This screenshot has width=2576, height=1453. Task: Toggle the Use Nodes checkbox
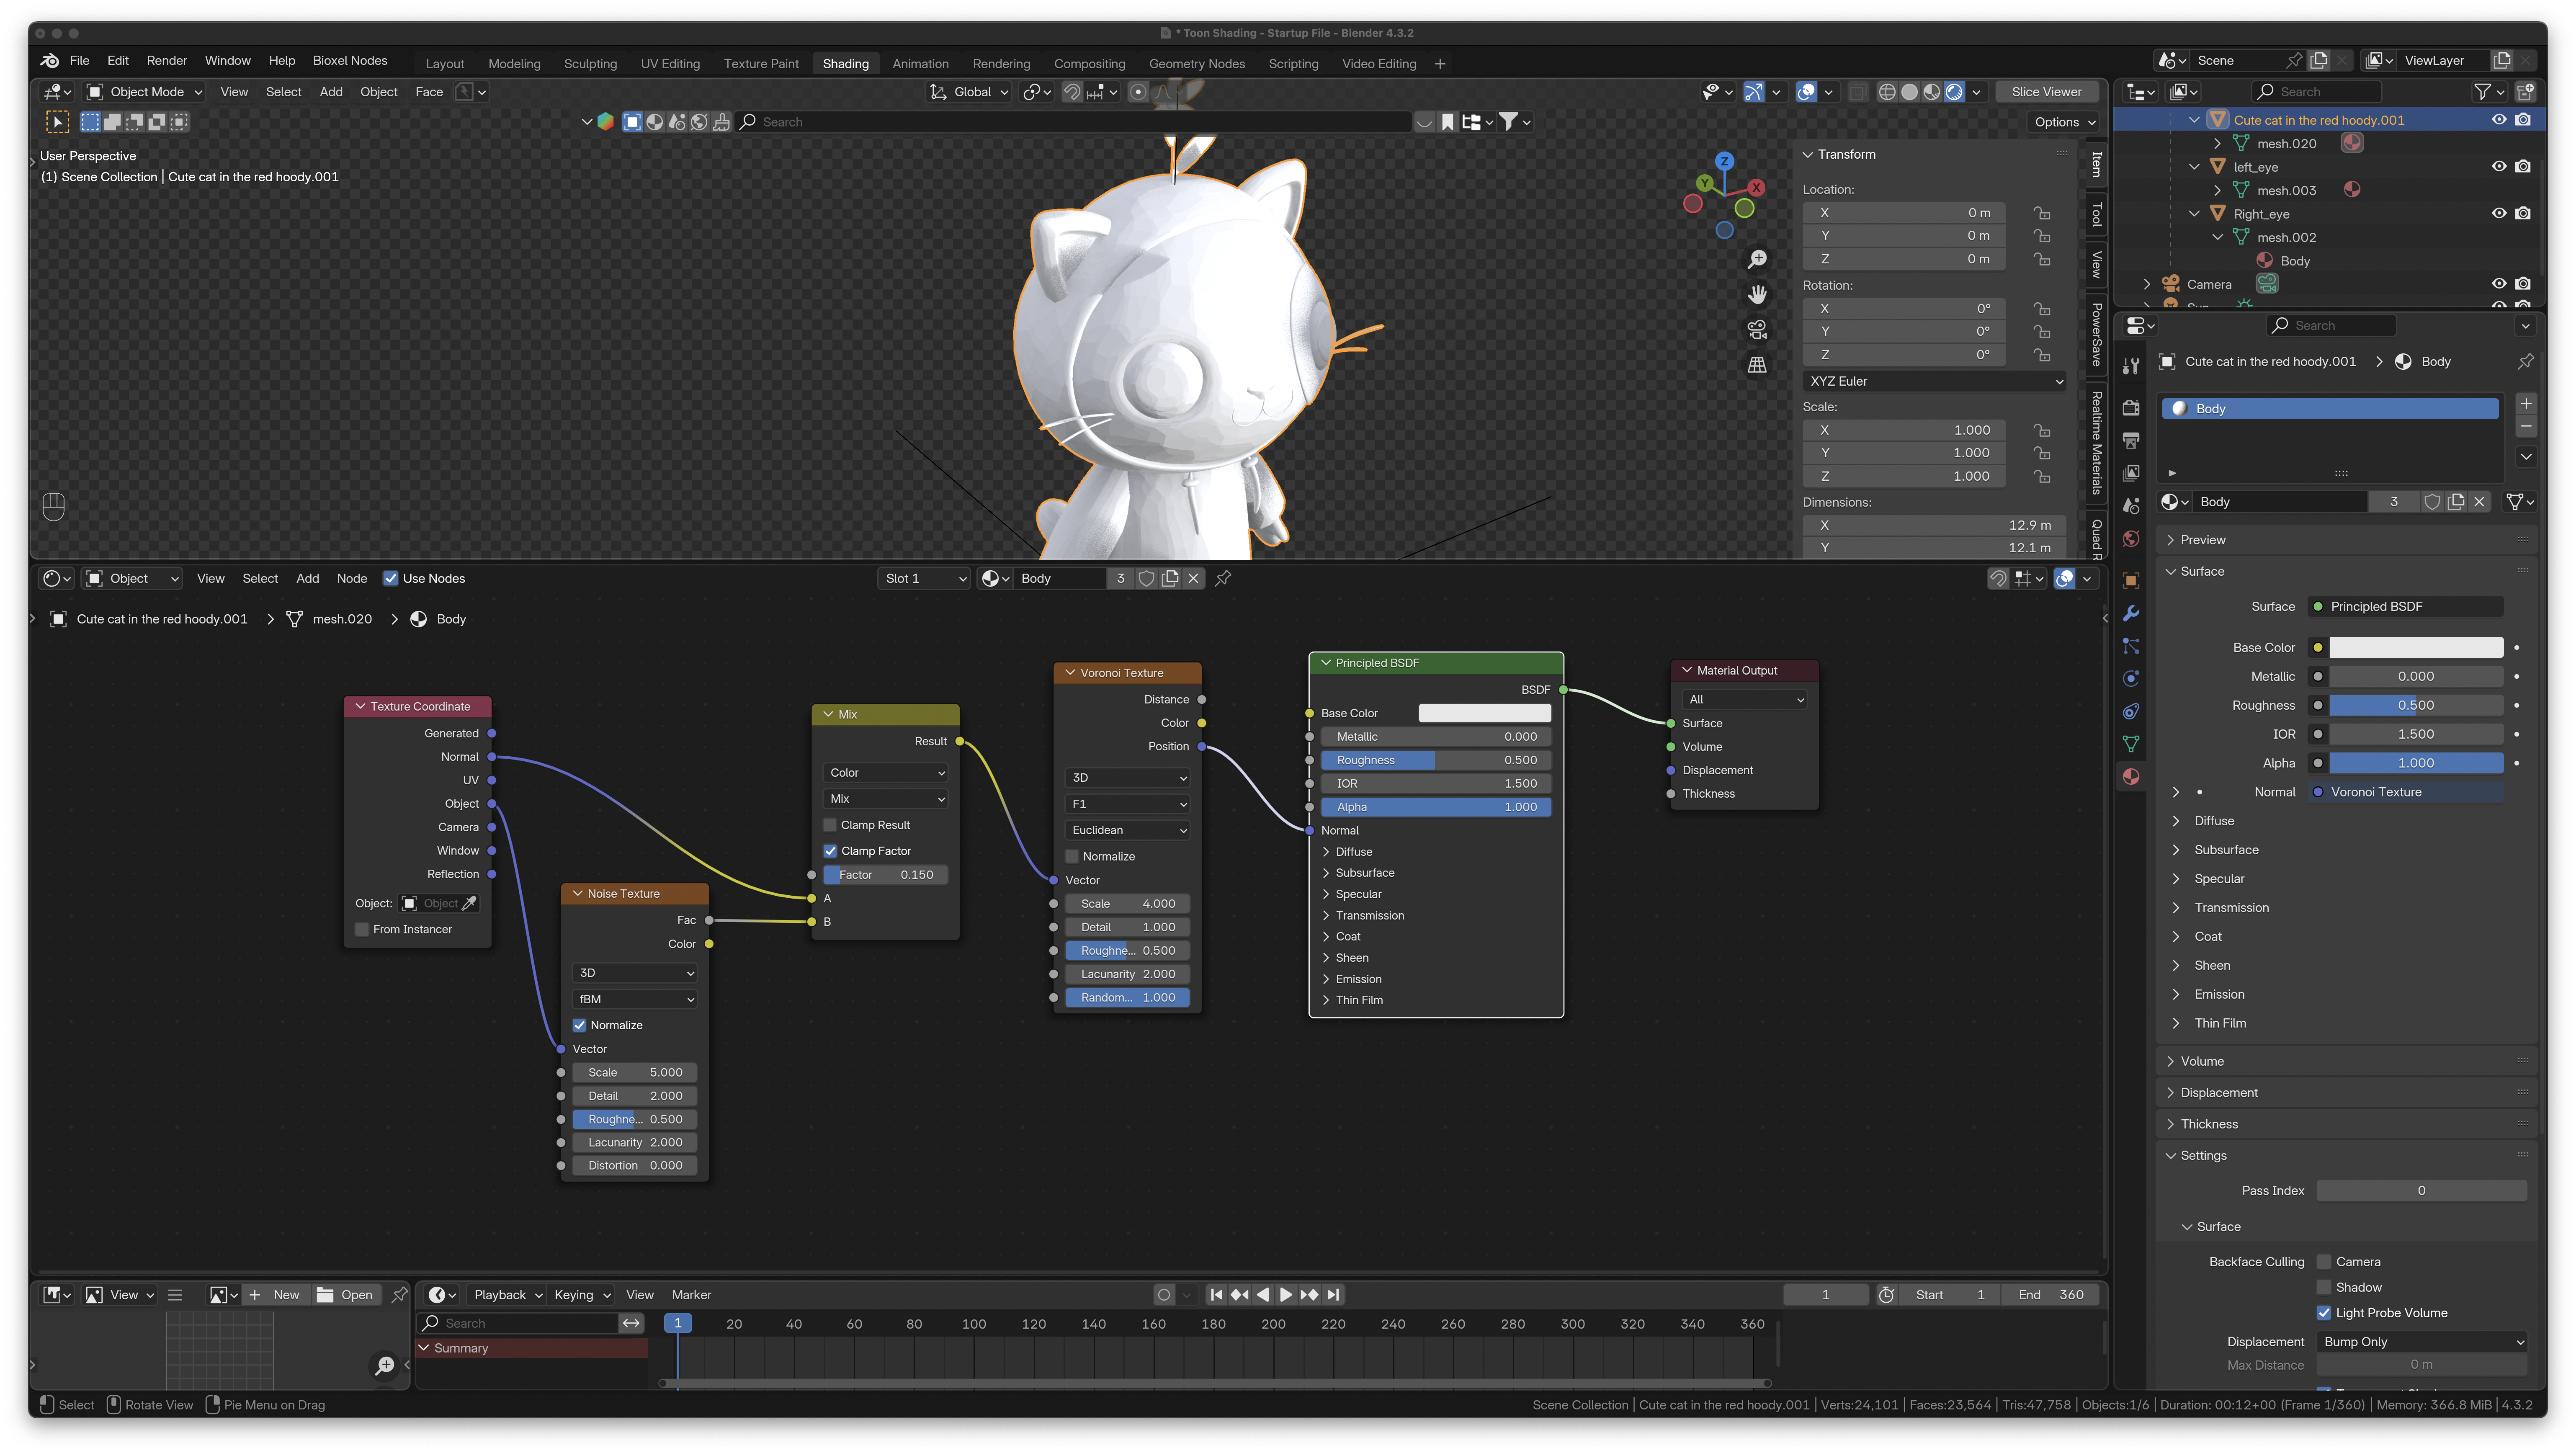tap(391, 579)
